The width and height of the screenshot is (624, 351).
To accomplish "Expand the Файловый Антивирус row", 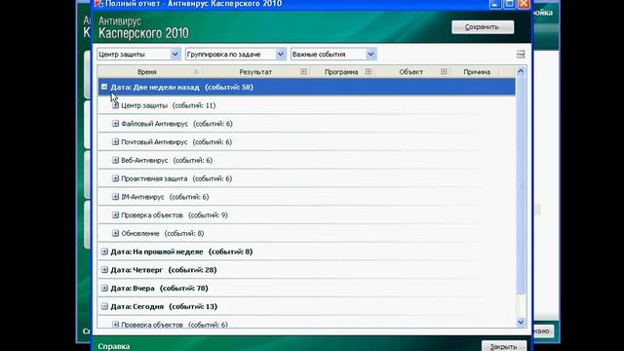I will coord(115,124).
